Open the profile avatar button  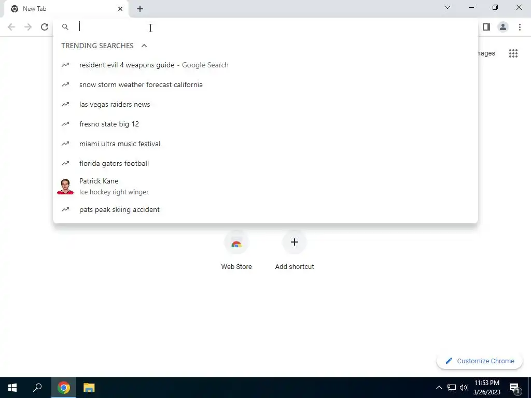[503, 27]
